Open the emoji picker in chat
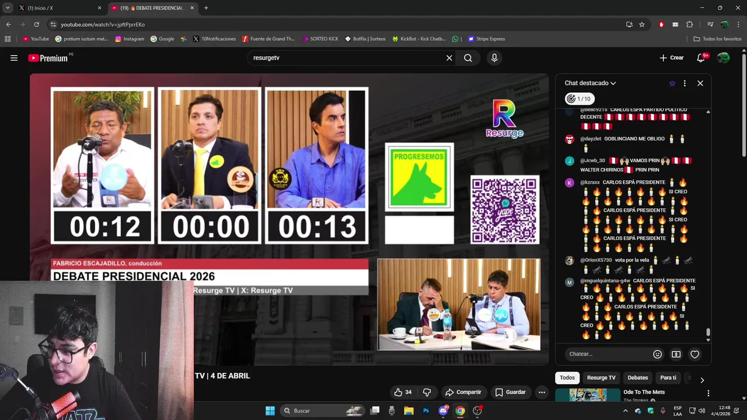 pyautogui.click(x=658, y=354)
